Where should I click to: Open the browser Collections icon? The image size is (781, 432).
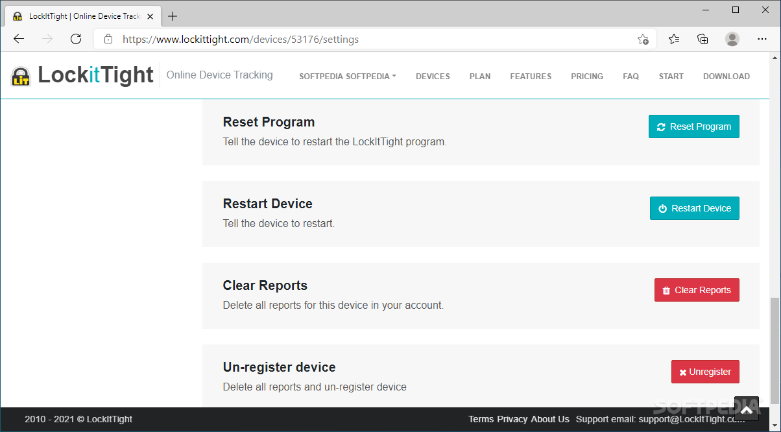click(703, 39)
